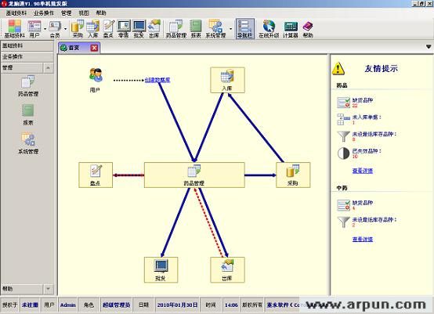Open the 视图 view menu
The width and height of the screenshot is (434, 314).
[x=84, y=13]
